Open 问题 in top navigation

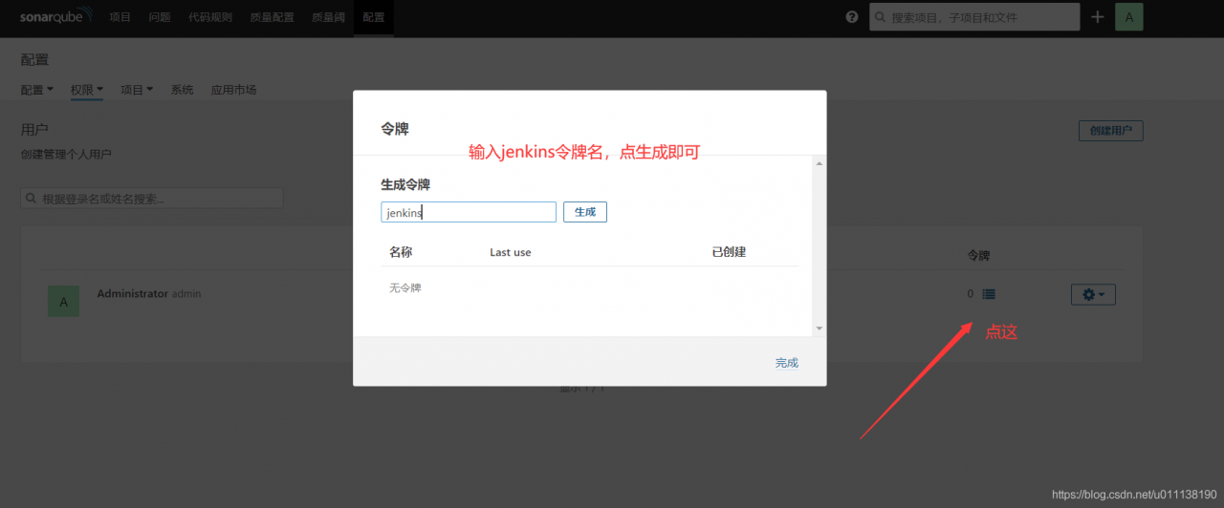pos(160,17)
